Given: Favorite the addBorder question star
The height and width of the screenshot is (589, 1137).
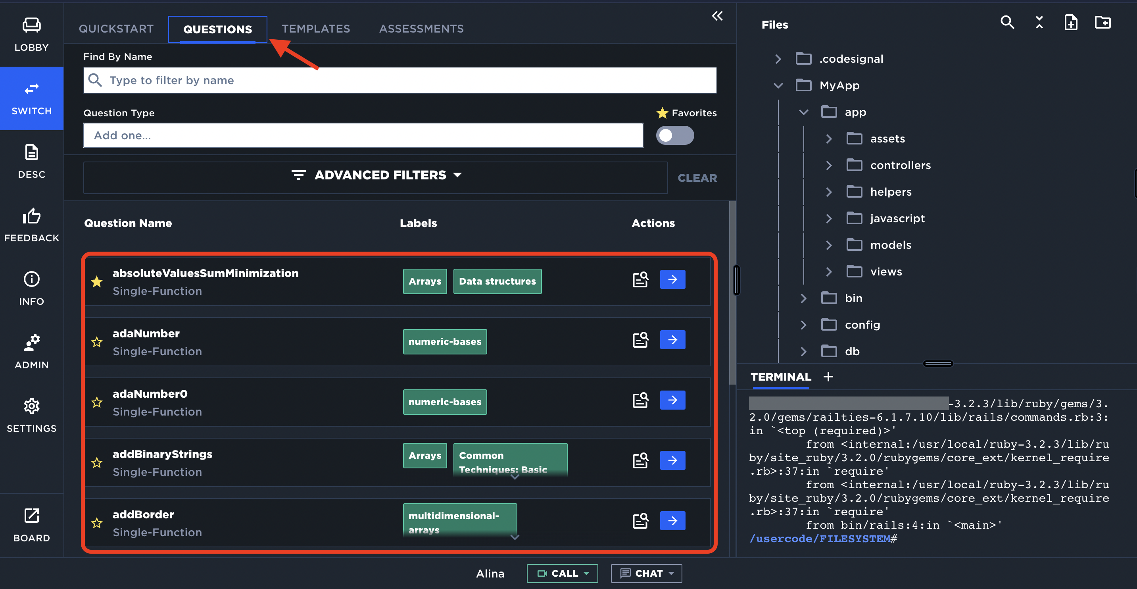Looking at the screenshot, I should coord(97,523).
